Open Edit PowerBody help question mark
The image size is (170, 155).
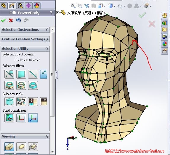click(51, 13)
